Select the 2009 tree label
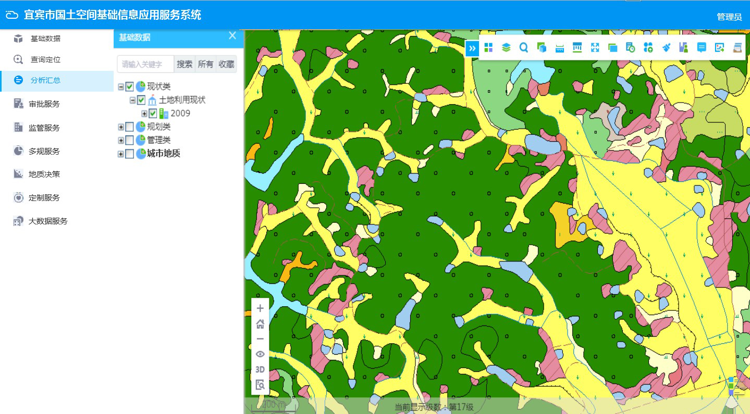Image resolution: width=750 pixels, height=414 pixels. [x=180, y=114]
